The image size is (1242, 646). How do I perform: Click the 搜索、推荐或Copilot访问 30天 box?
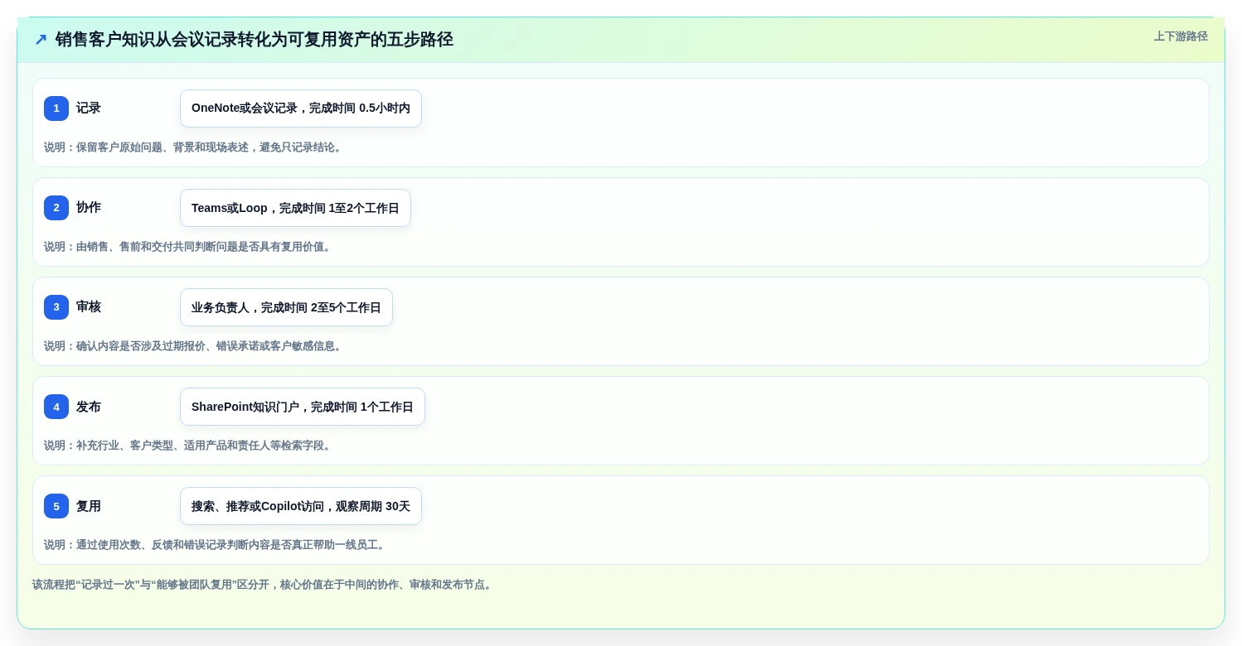301,506
